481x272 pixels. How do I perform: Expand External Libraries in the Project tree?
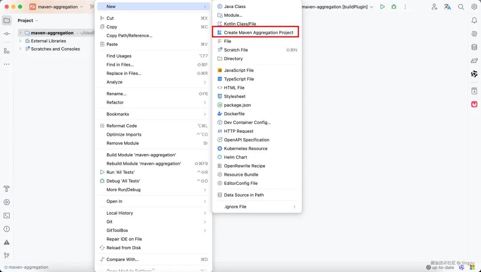tap(20, 41)
